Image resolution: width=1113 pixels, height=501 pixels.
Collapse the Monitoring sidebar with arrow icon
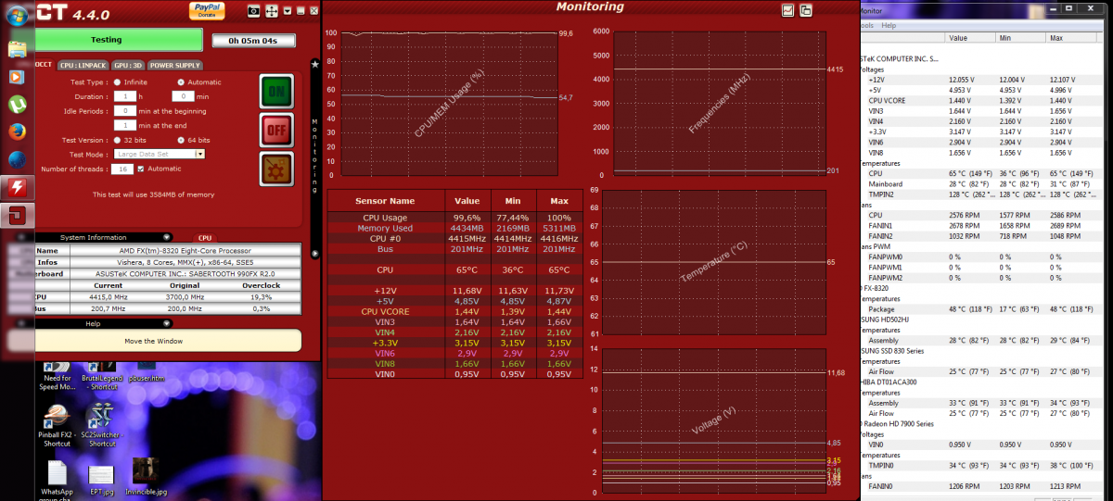(x=315, y=253)
